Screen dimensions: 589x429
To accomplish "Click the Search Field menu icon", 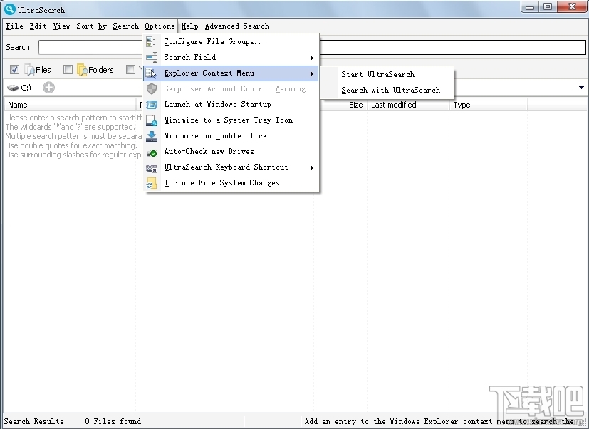I will click(x=152, y=58).
